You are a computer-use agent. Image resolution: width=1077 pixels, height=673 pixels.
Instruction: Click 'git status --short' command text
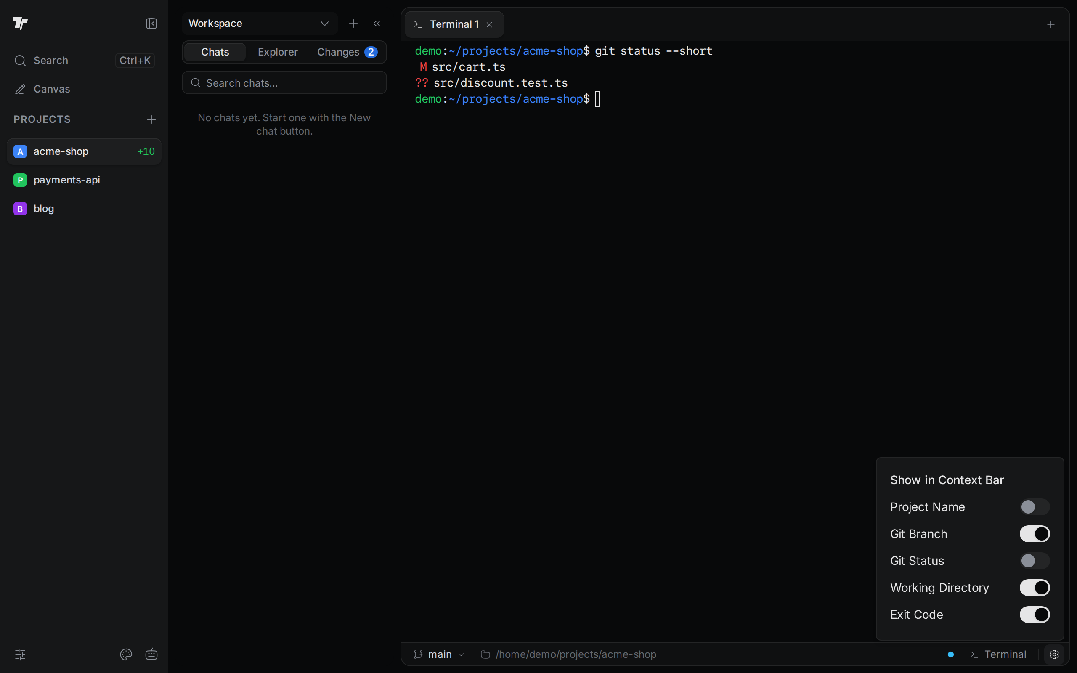click(653, 51)
